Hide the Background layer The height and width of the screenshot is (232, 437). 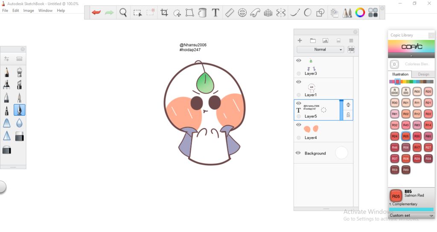point(299,153)
